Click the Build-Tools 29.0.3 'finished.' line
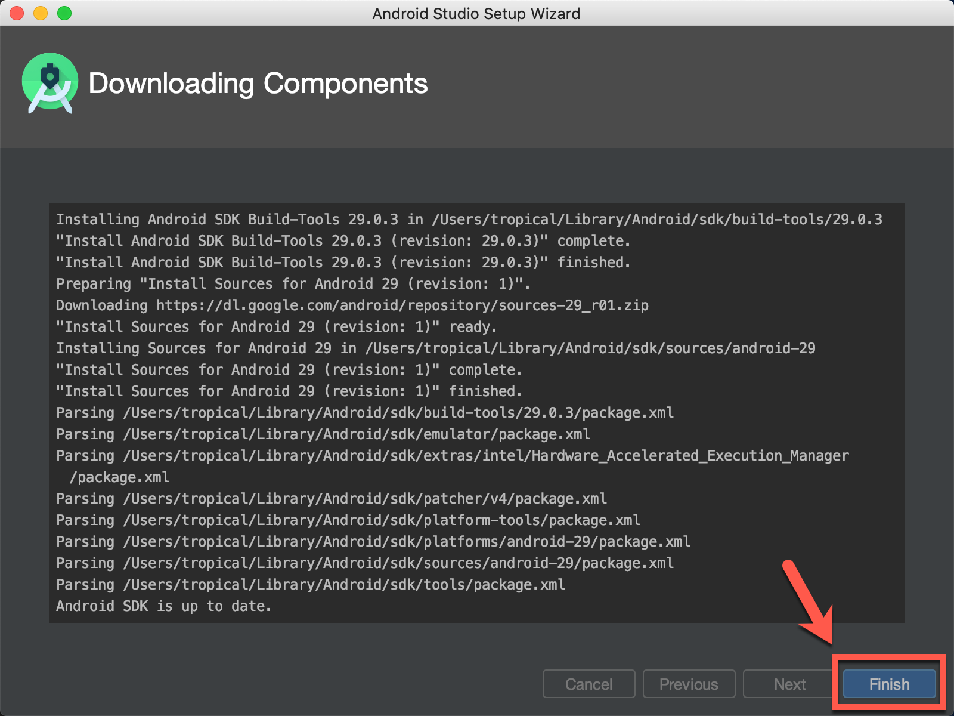Viewport: 954px width, 716px height. pos(343,263)
